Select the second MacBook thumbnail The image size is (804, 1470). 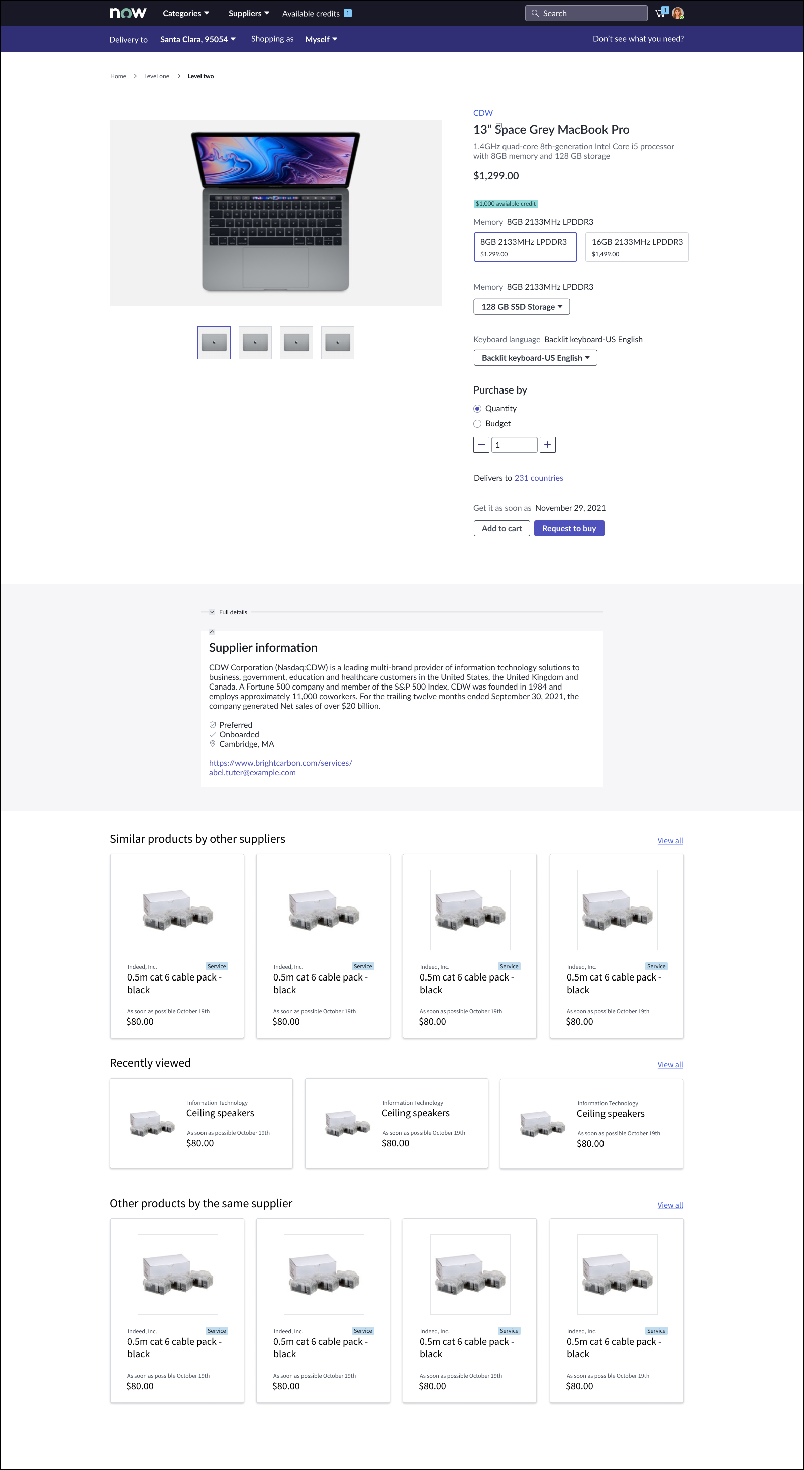[255, 342]
